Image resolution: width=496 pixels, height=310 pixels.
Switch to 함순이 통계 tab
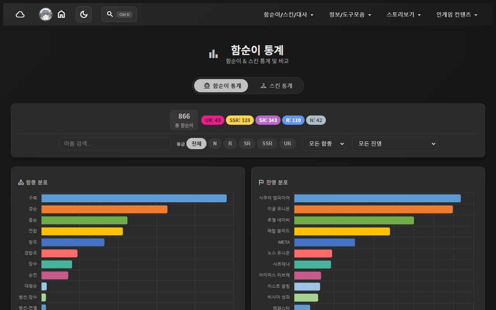coord(221,86)
